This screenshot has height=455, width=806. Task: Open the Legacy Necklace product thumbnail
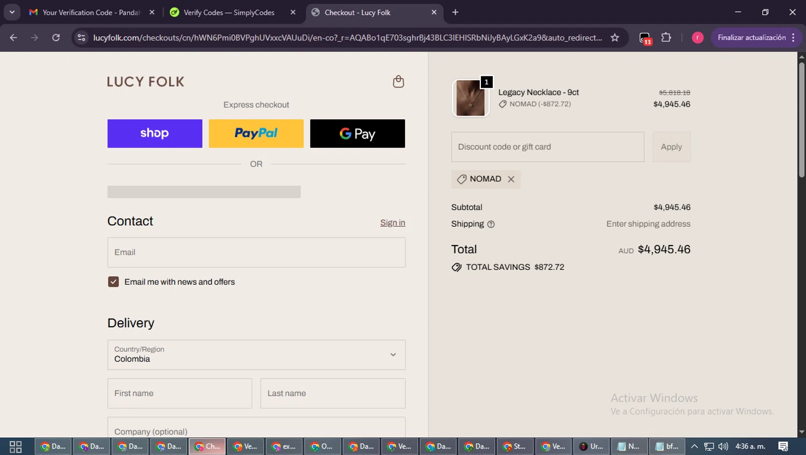click(x=471, y=98)
